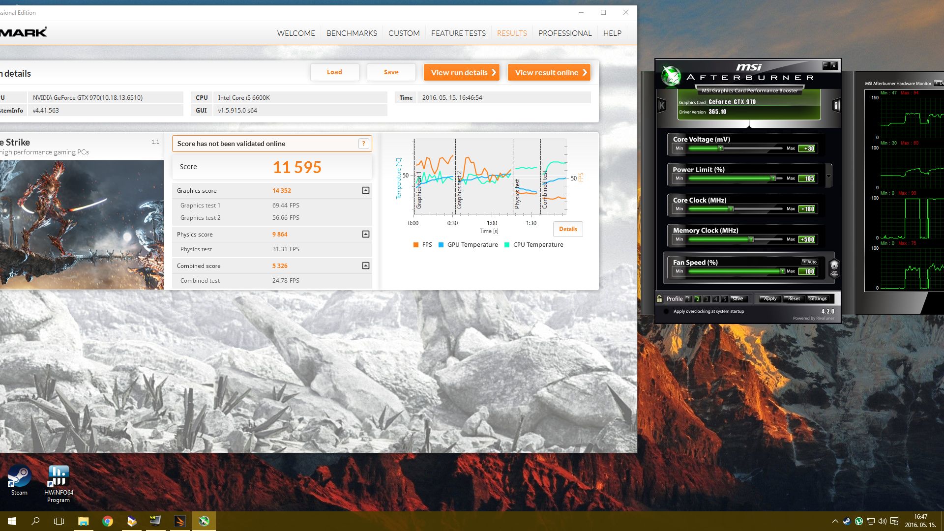
Task: Click the Memory Clock +500 value field
Action: tap(807, 239)
